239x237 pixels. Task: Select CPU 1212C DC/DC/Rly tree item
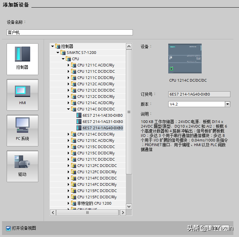coord(96,97)
